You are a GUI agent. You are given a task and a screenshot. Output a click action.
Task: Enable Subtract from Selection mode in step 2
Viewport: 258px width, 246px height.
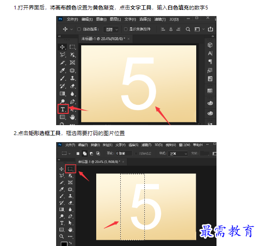coord(92,153)
